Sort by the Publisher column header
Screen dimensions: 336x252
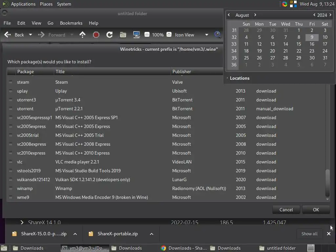click(x=197, y=72)
